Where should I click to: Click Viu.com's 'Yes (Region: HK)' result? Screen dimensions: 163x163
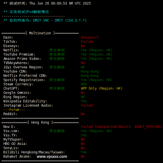[97, 131]
